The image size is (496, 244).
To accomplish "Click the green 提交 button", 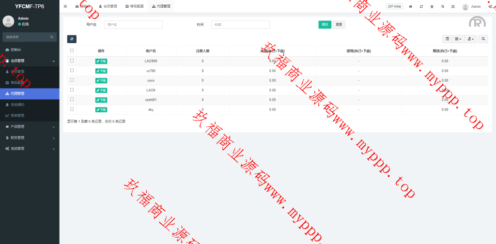I will click(325, 24).
